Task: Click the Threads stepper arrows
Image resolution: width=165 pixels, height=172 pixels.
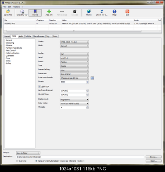Action: tap(87, 108)
